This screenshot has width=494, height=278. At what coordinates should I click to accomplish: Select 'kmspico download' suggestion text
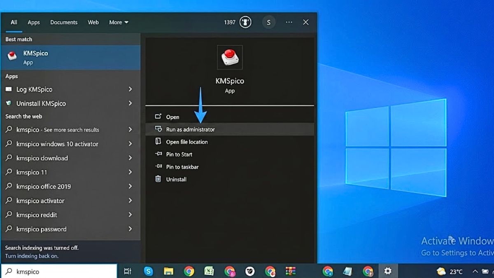pyautogui.click(x=42, y=158)
